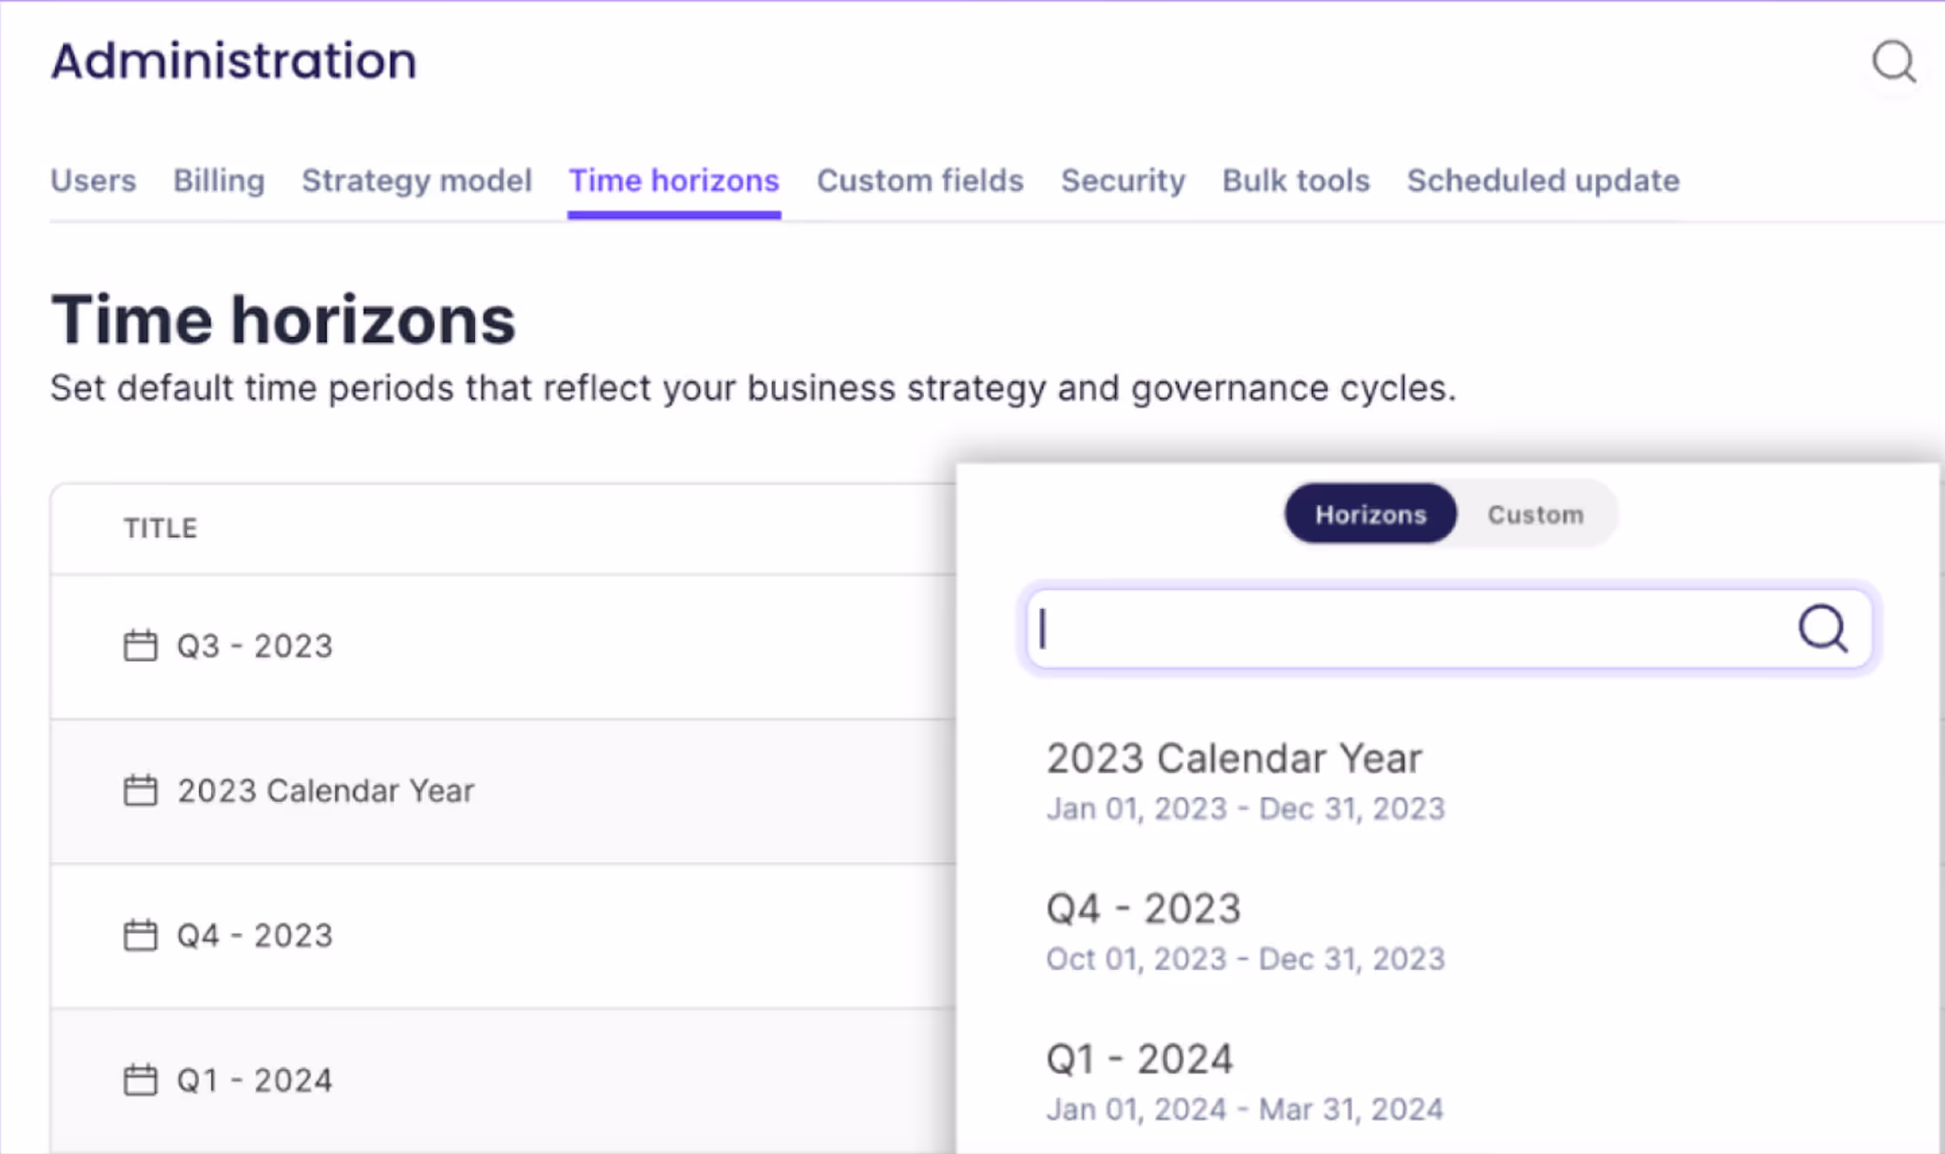Click the calendar icon beside Q3 - 2023
The image size is (1945, 1154).
tap(140, 646)
